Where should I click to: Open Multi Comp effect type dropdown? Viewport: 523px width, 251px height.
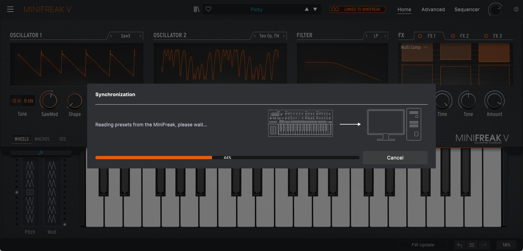[414, 47]
